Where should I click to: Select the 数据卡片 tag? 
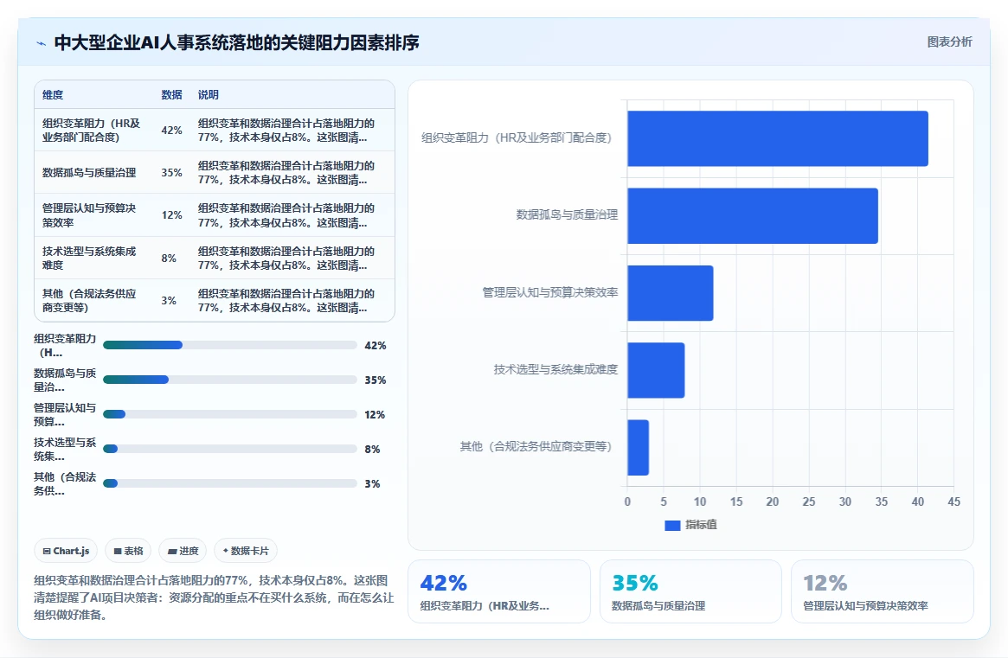tap(246, 551)
